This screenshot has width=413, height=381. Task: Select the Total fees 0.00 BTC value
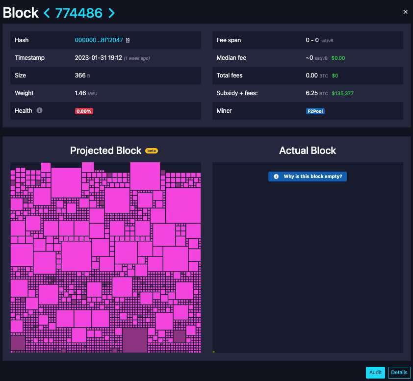click(317, 76)
